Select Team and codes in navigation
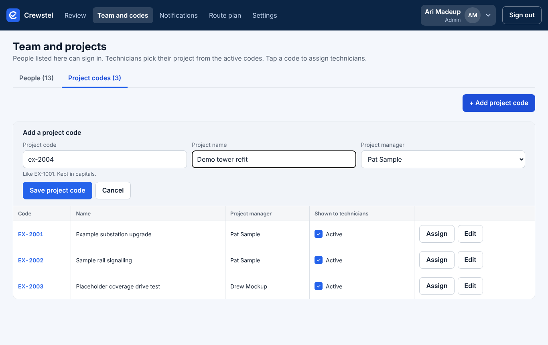The width and height of the screenshot is (548, 345). click(x=123, y=15)
